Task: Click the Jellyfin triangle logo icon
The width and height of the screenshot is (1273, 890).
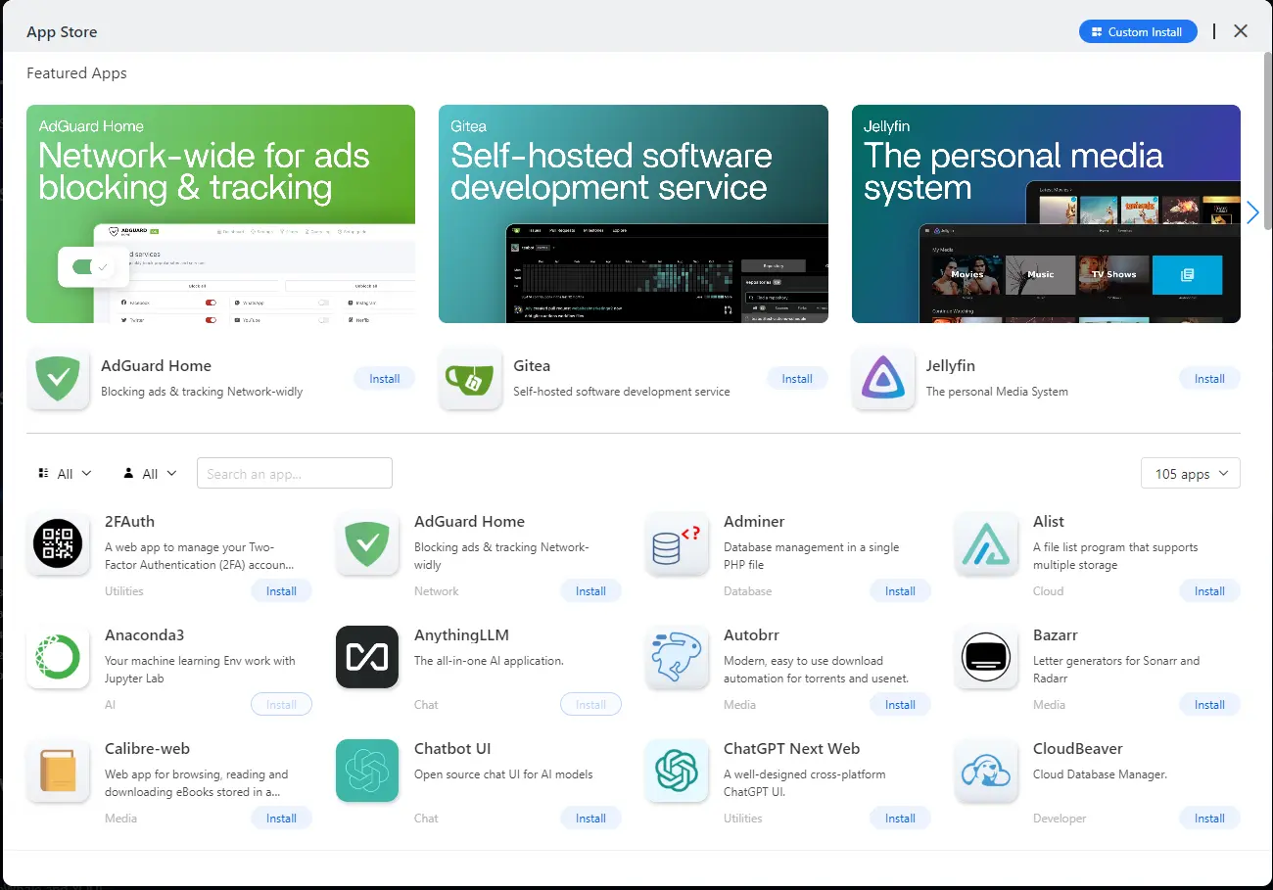Action: coord(883,379)
